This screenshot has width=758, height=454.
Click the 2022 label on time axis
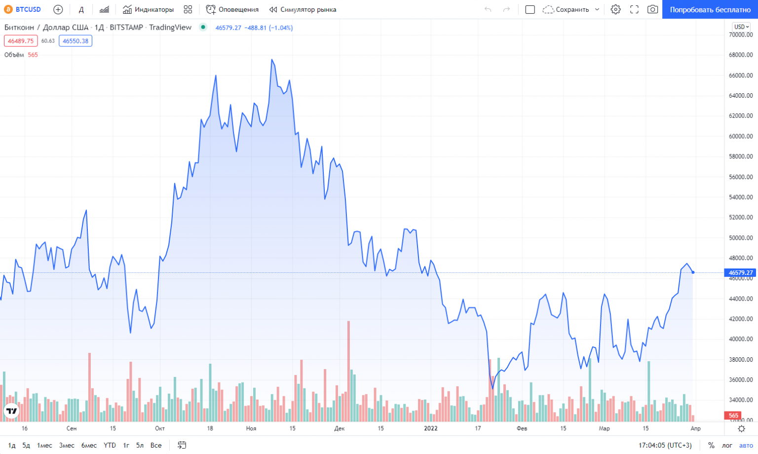click(x=431, y=428)
